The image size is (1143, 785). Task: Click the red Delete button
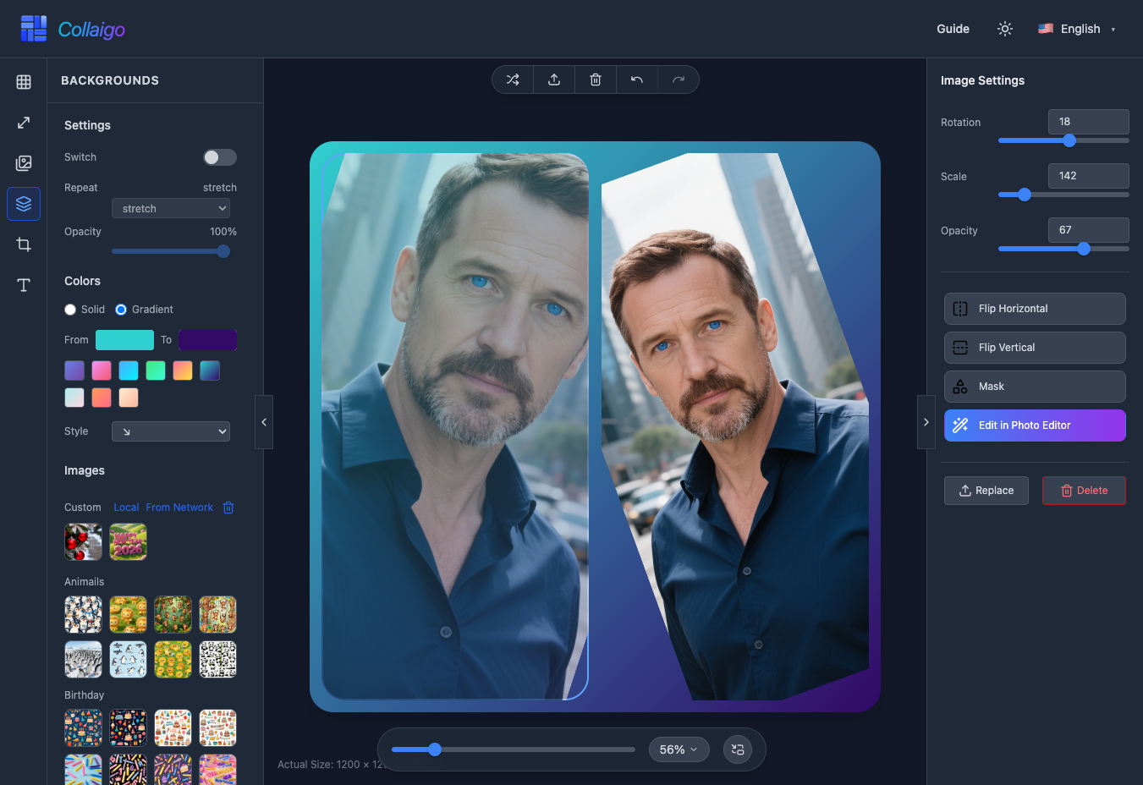click(1084, 491)
